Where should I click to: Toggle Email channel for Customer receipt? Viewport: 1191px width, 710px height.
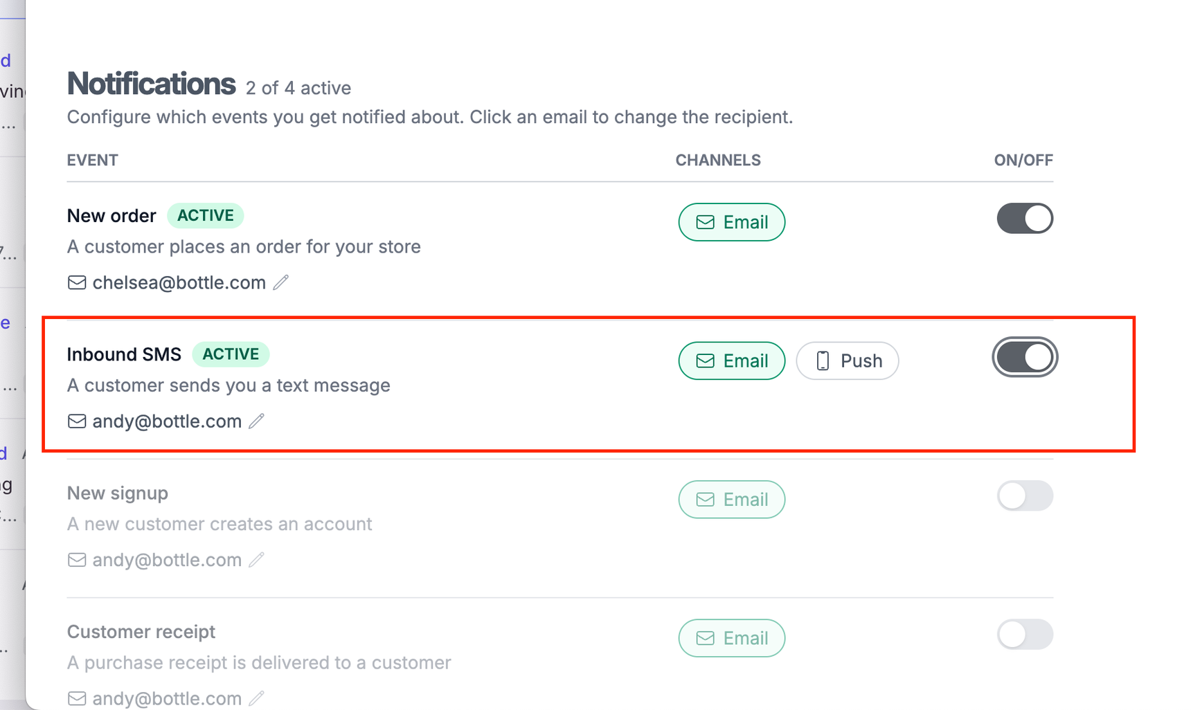tap(731, 637)
